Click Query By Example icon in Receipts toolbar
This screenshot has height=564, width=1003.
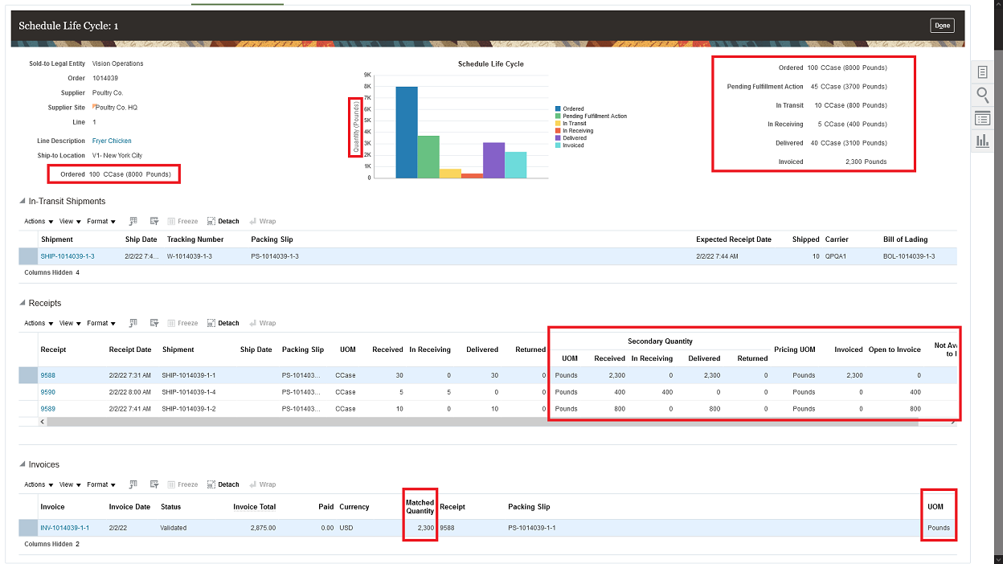point(154,323)
